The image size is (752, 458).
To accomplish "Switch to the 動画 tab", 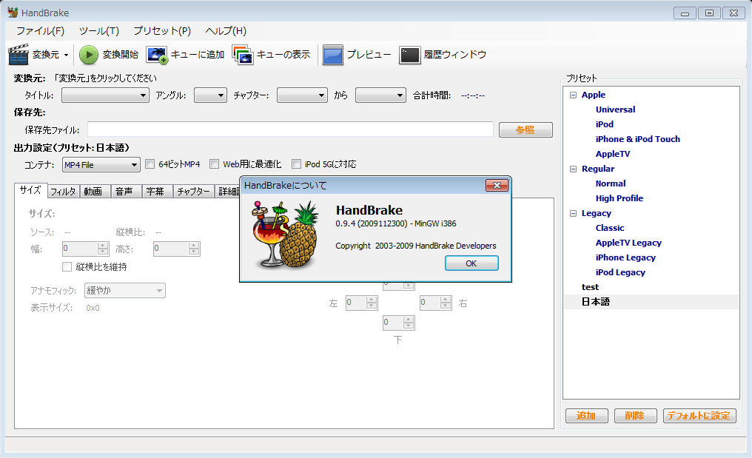I will click(x=93, y=192).
